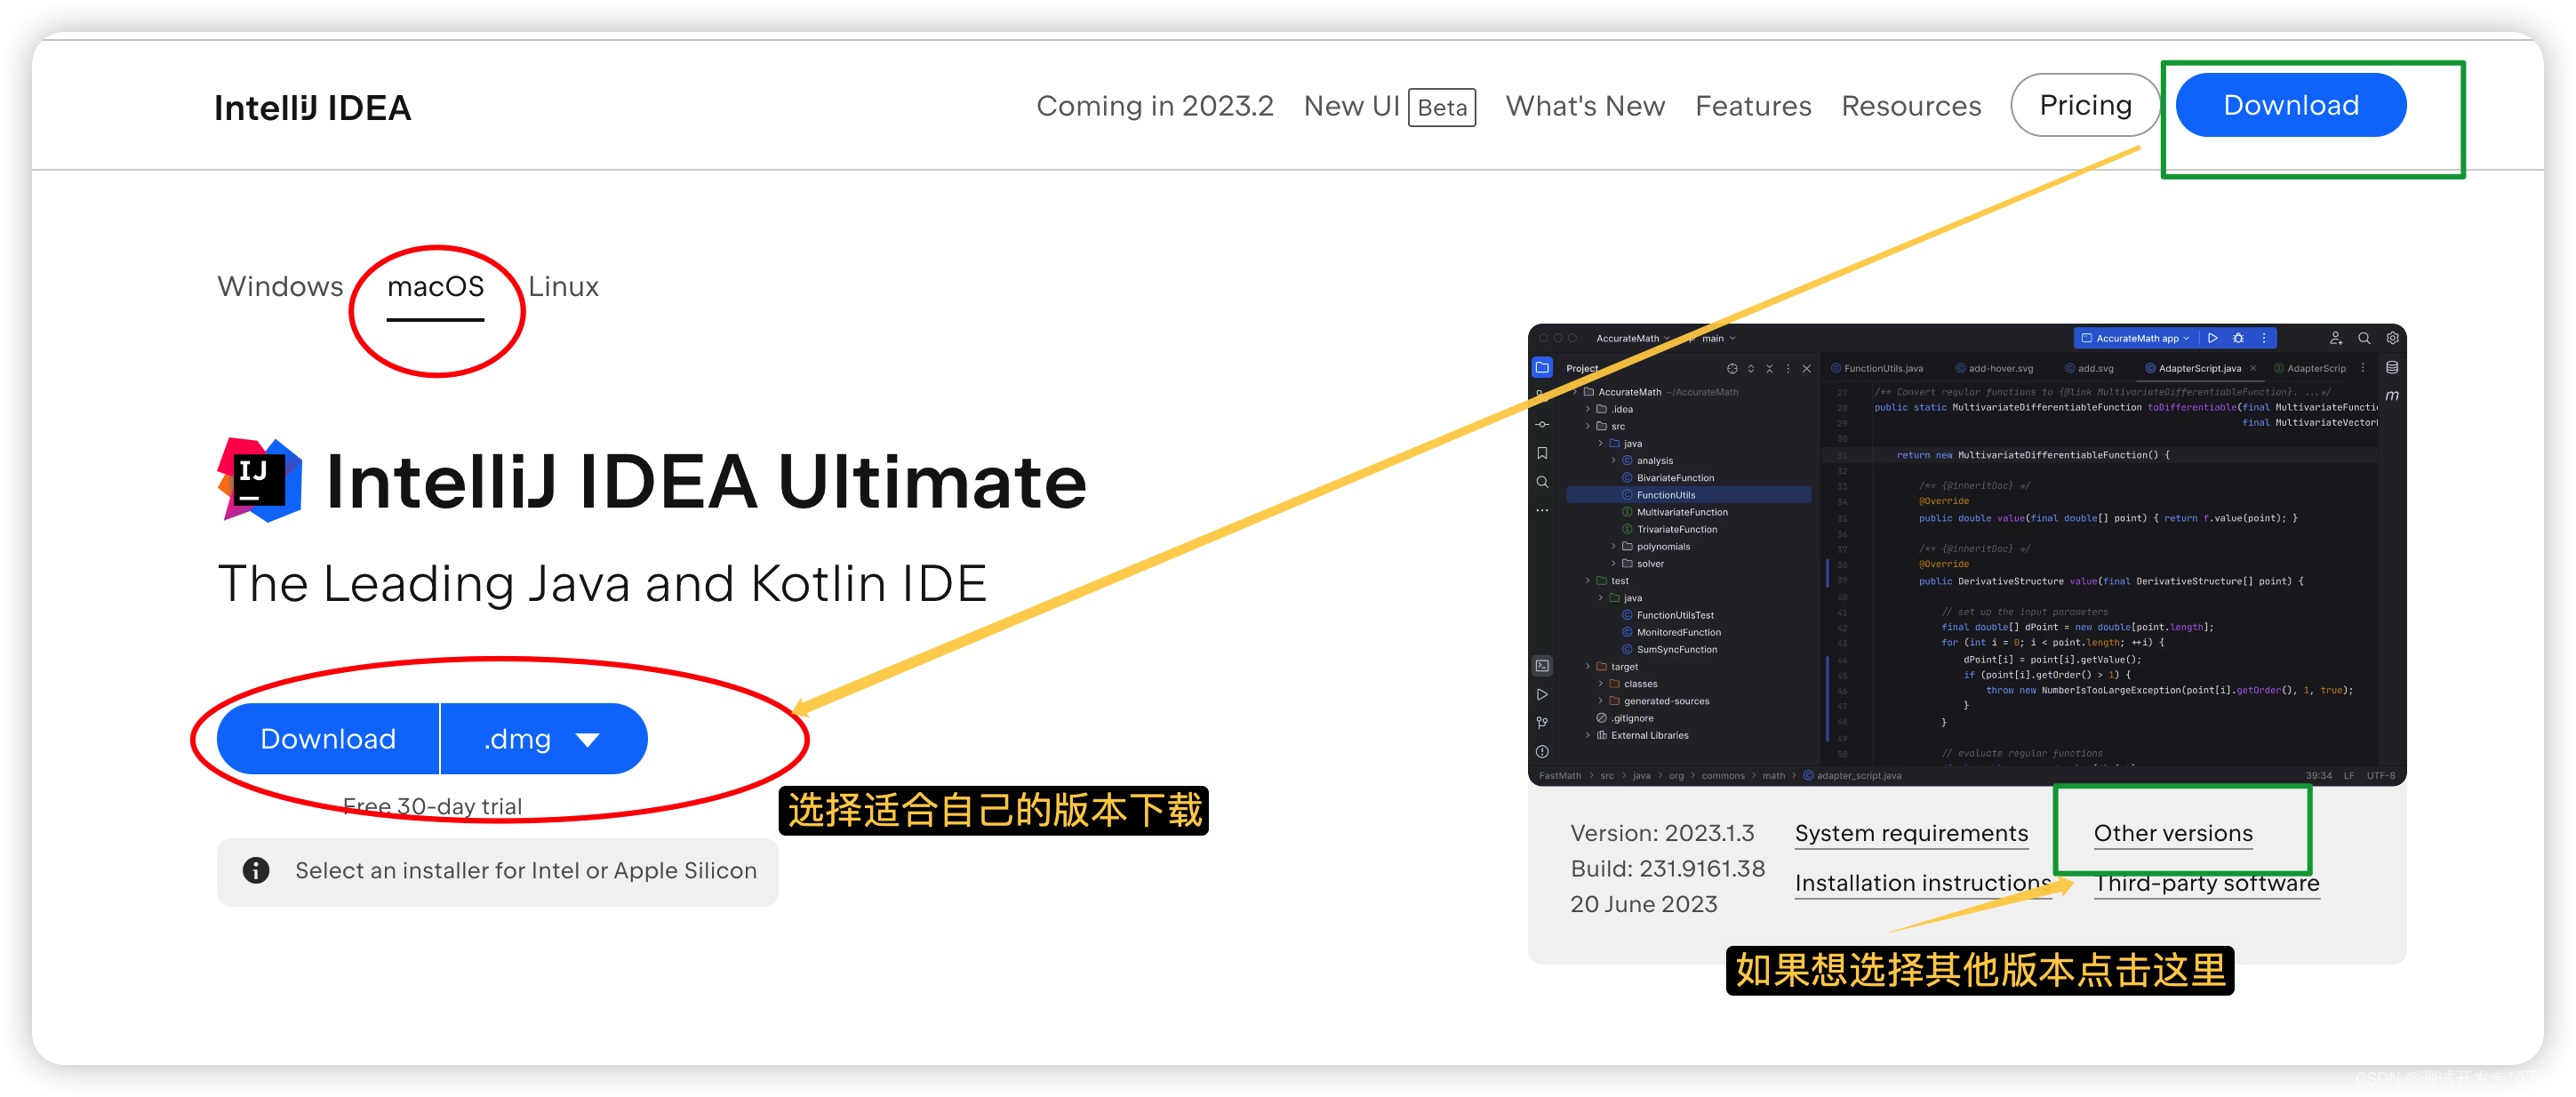
Task: Open the What's New menu item
Action: point(1585,106)
